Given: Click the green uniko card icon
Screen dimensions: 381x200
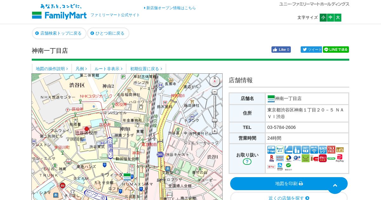Looking at the screenshot, I should [305, 158].
